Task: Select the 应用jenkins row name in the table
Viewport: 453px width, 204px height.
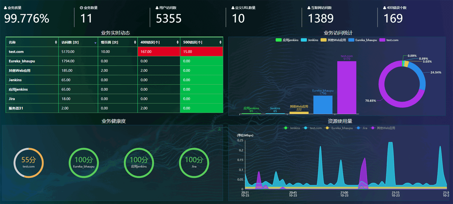Action: tap(18, 89)
